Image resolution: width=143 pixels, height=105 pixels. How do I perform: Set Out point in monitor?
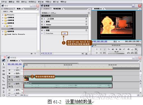pyautogui.click(x=101, y=49)
